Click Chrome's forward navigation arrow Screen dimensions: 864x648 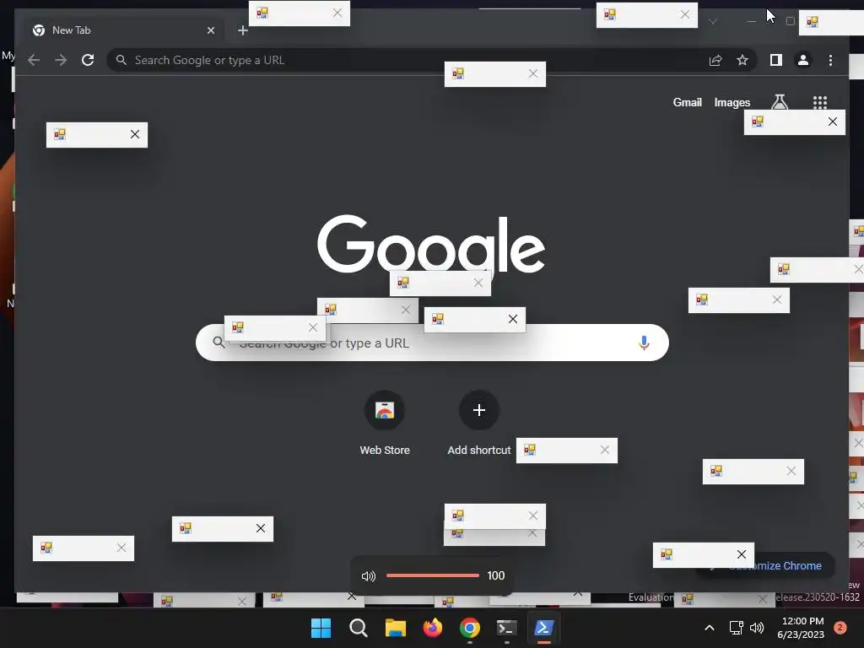[x=61, y=60]
